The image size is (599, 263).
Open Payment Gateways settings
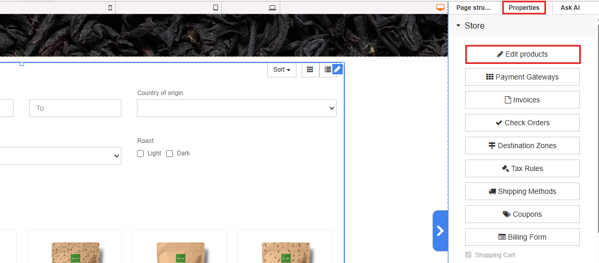pos(522,77)
